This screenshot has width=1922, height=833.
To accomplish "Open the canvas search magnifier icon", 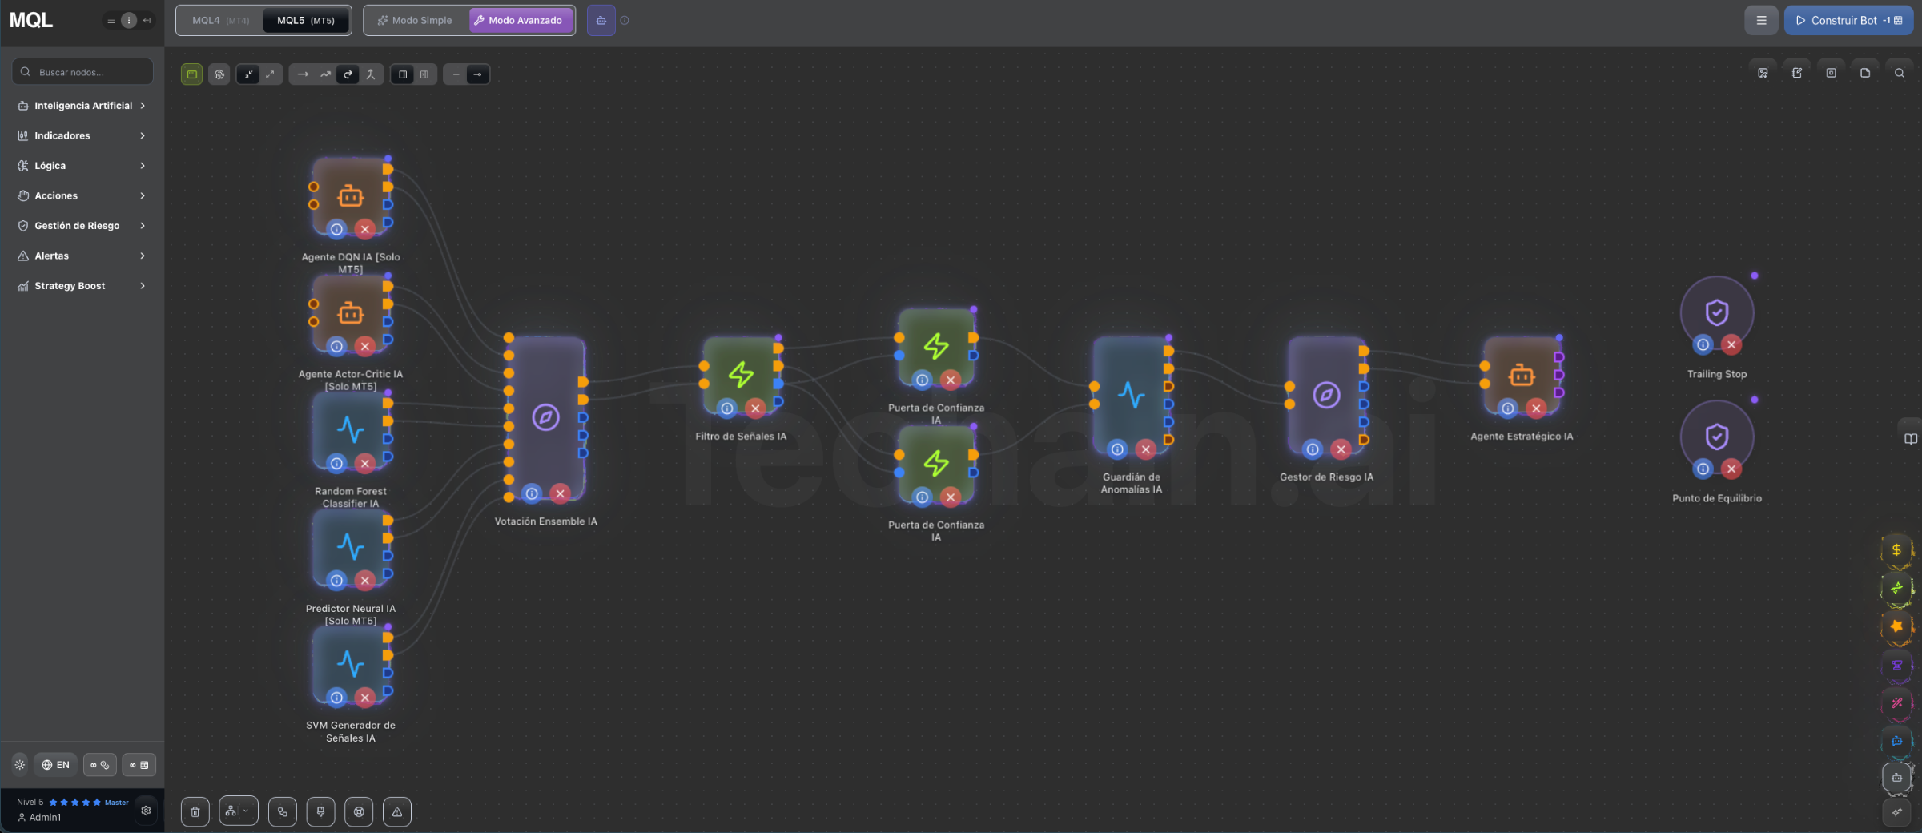I will coord(1899,73).
